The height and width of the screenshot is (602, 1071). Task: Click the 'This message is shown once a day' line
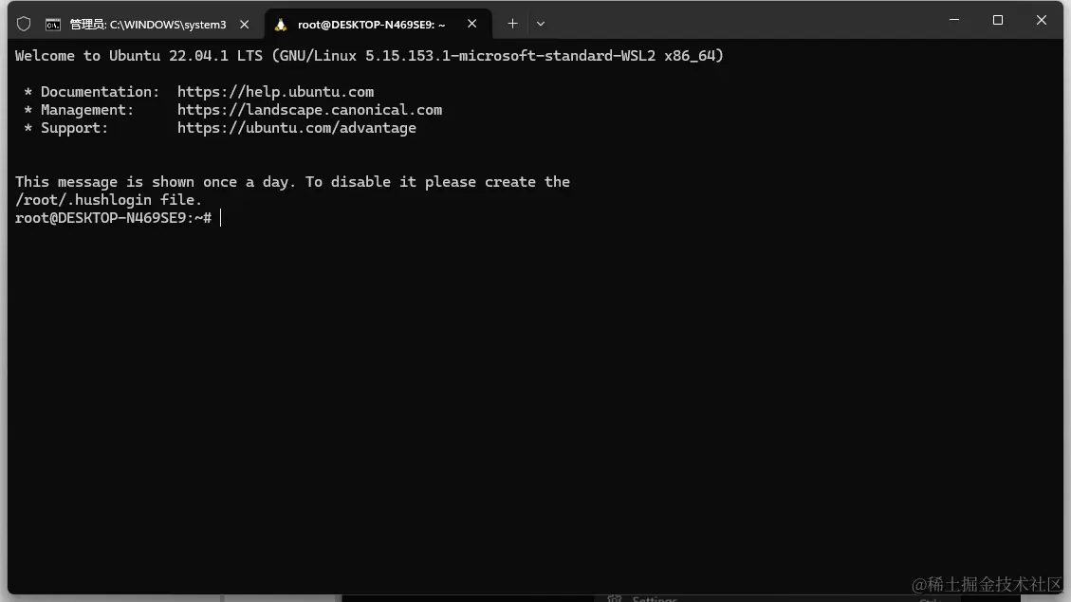292,182
